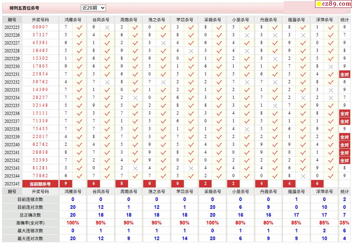The image size is (352, 244).
Task: Click the 排列五百位杀号 page title
Action: click(24, 8)
